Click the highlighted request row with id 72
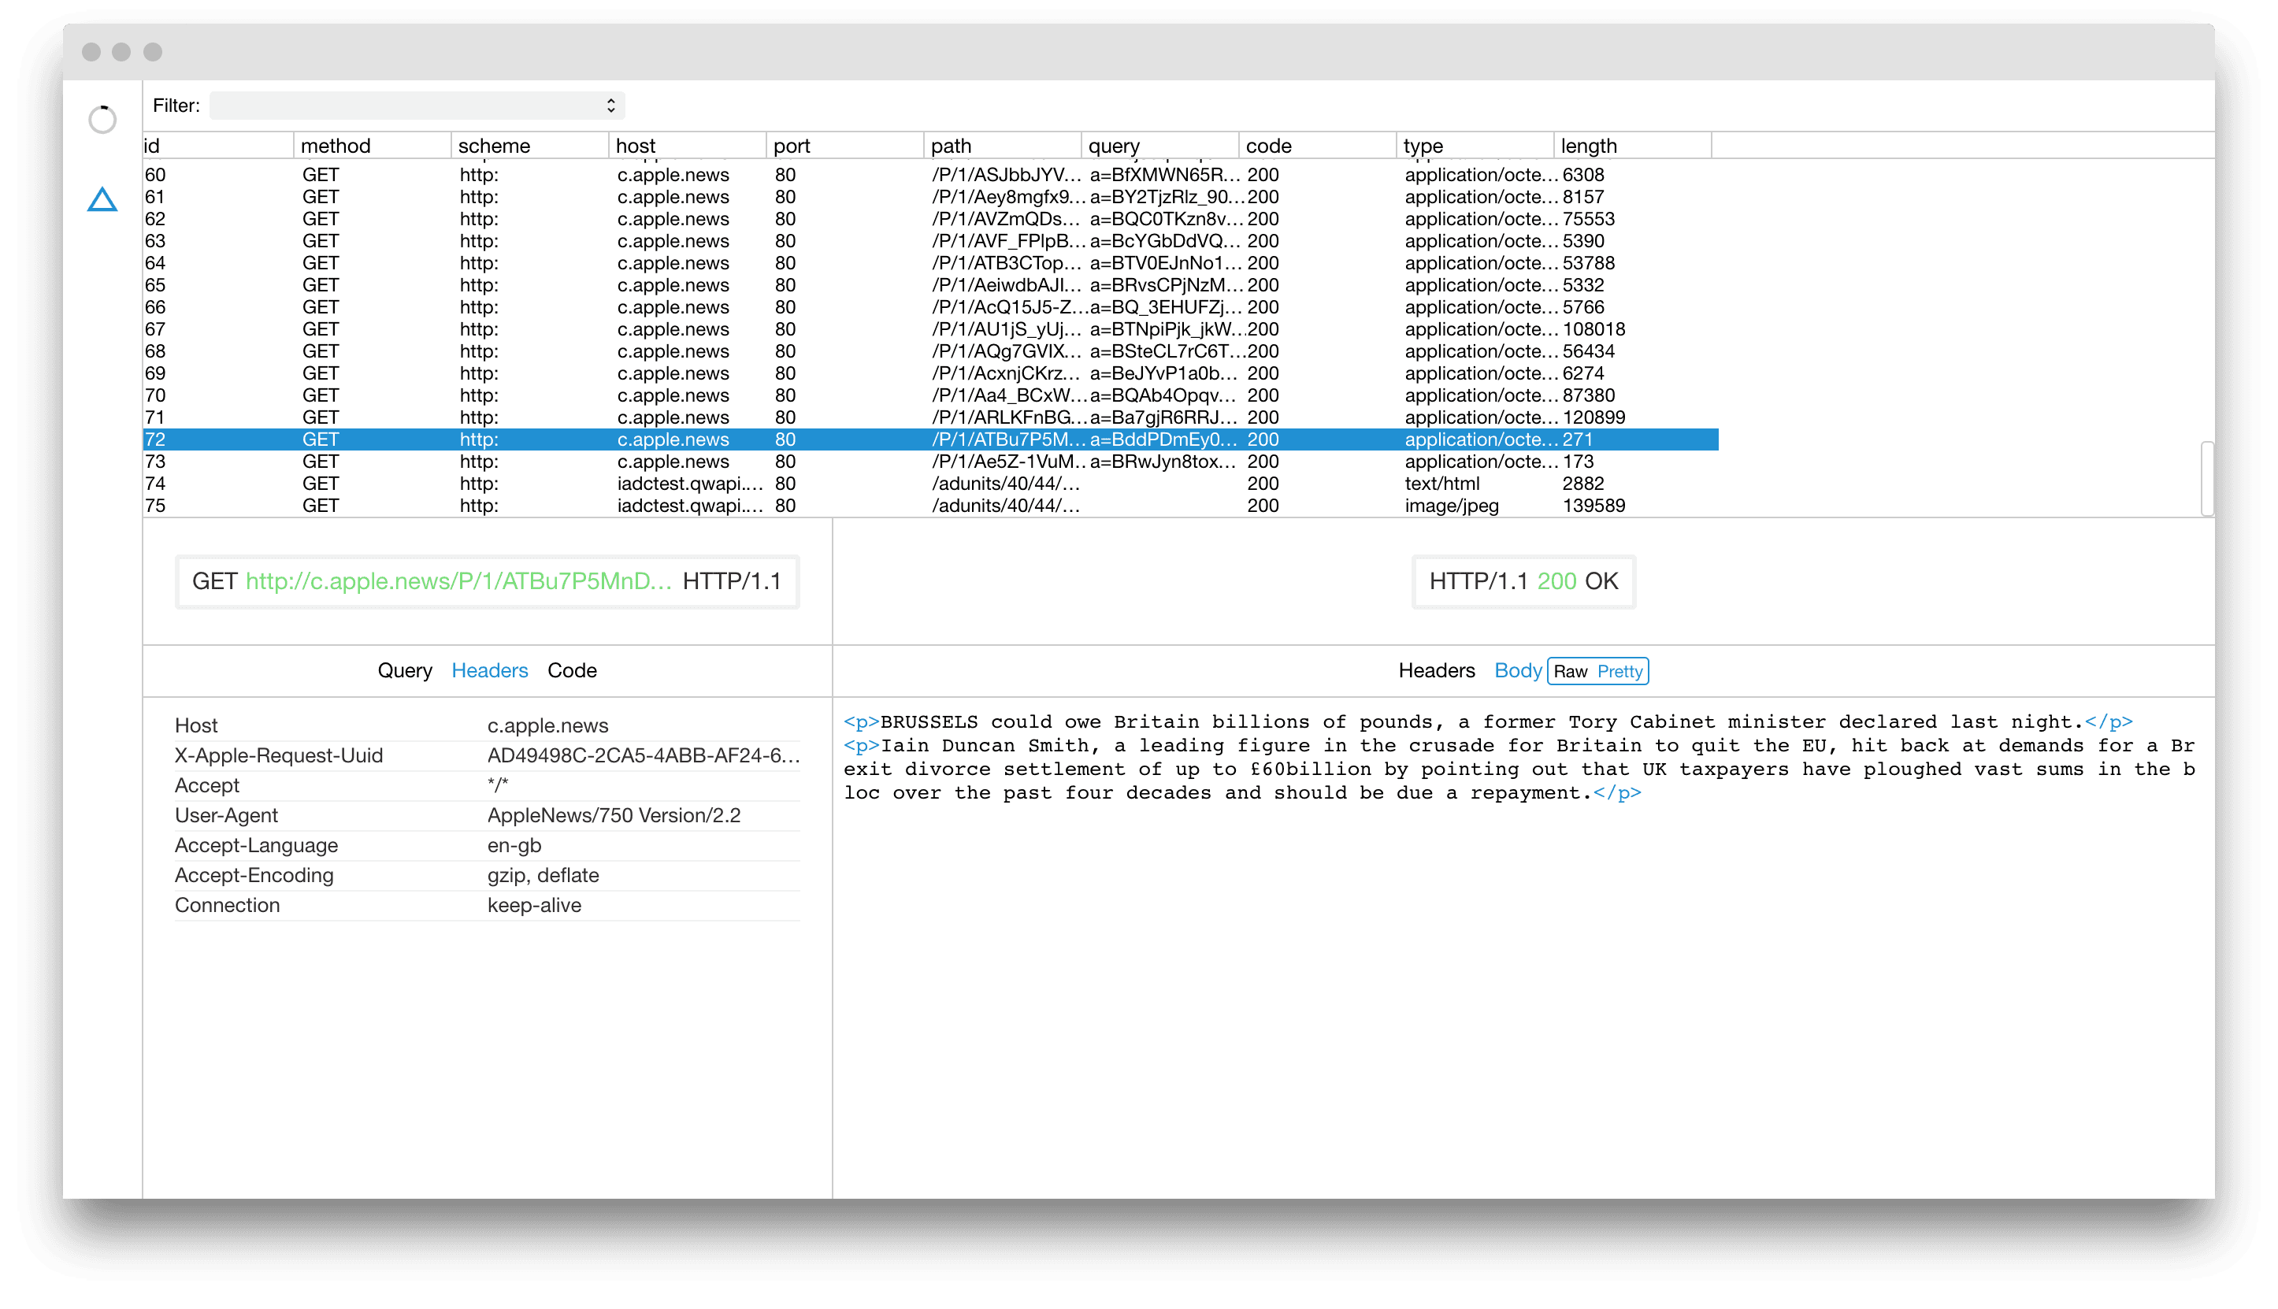This screenshot has width=2278, height=1309. [x=930, y=439]
